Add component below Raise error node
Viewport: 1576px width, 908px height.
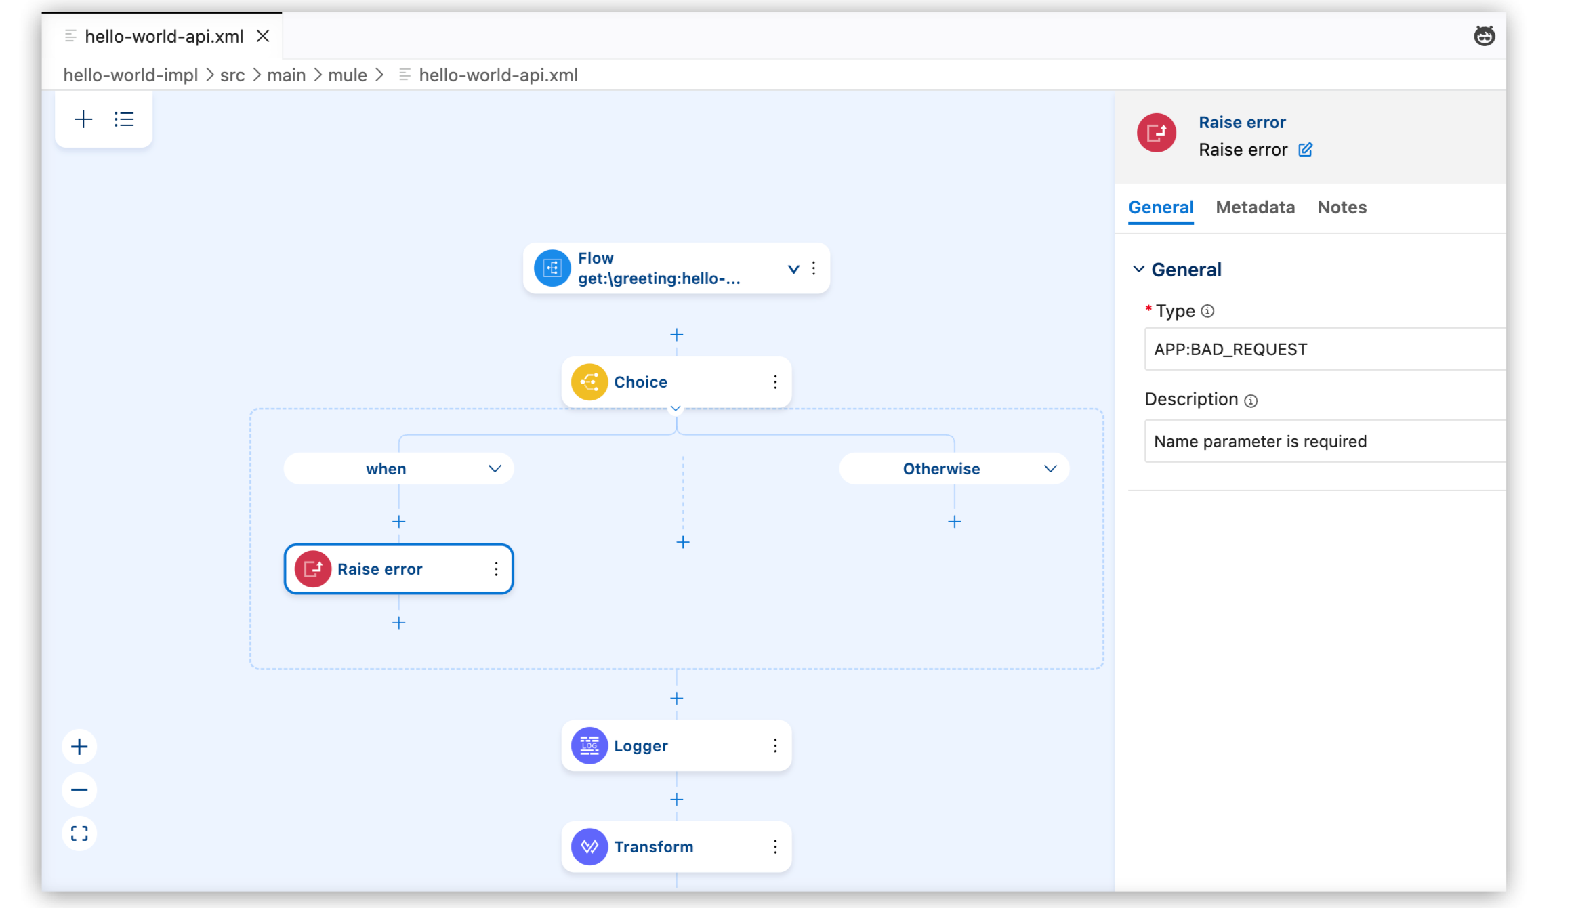coord(398,623)
